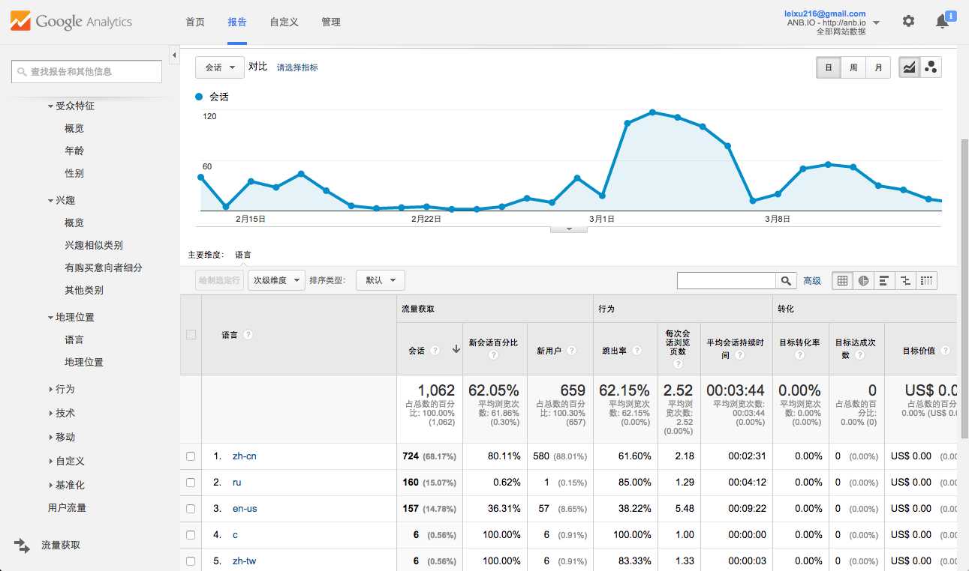The image size is (969, 571).
Task: Select the pivot table view icon
Action: coord(927,281)
